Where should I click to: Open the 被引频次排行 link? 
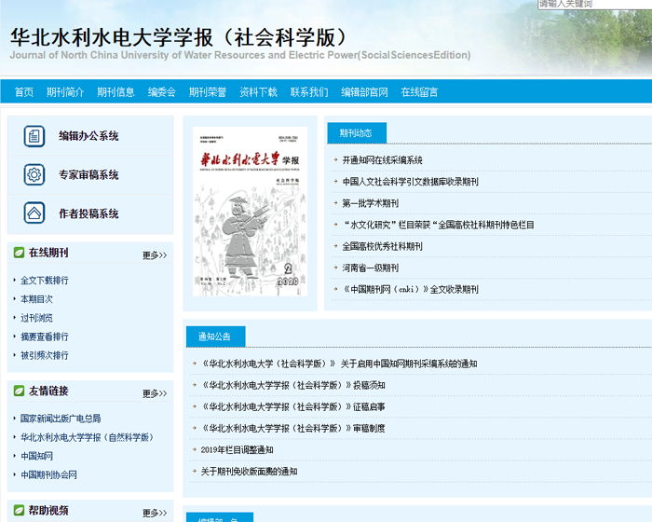(45, 355)
